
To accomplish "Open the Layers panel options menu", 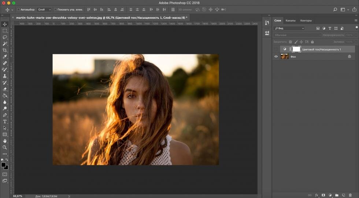I will [x=356, y=21].
